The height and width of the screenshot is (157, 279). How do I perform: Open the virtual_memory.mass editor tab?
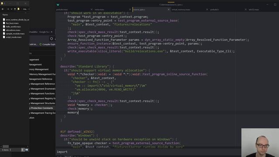(x=181, y=10)
